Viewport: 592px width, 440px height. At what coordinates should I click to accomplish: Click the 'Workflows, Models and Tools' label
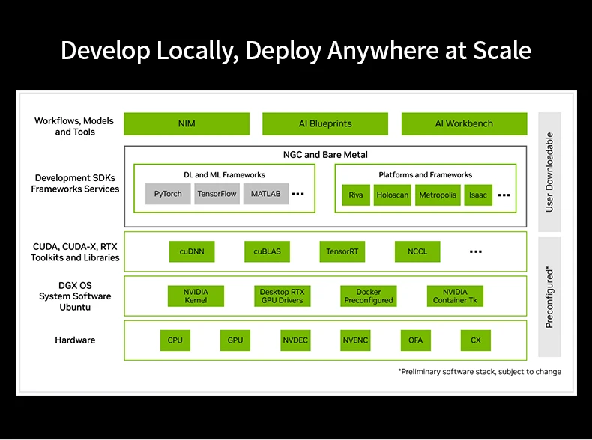(74, 126)
